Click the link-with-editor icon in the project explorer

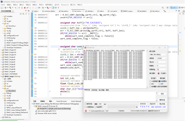[23, 14]
